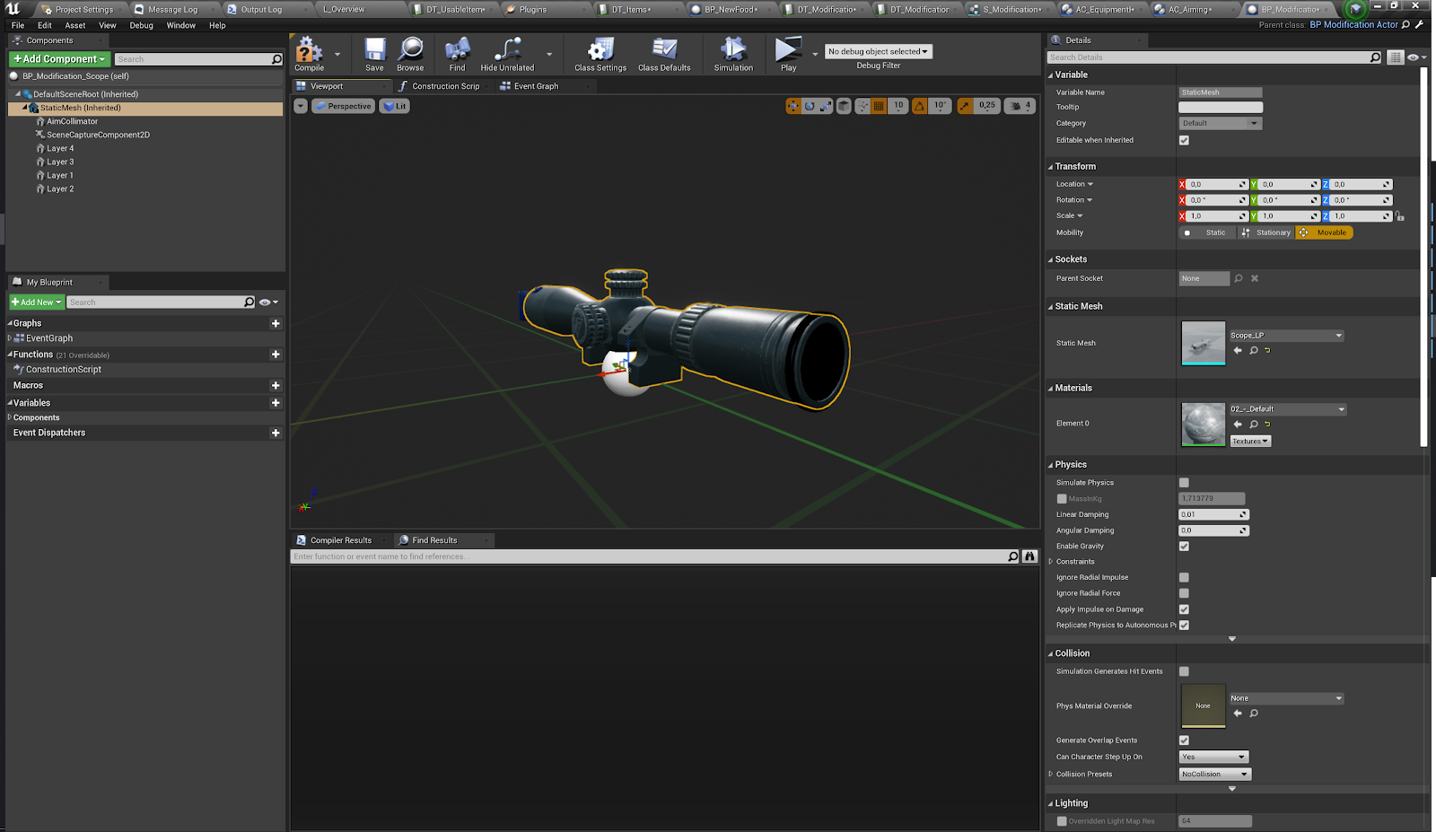This screenshot has width=1436, height=832.
Task: Play the level from toolbar
Action: (x=788, y=54)
